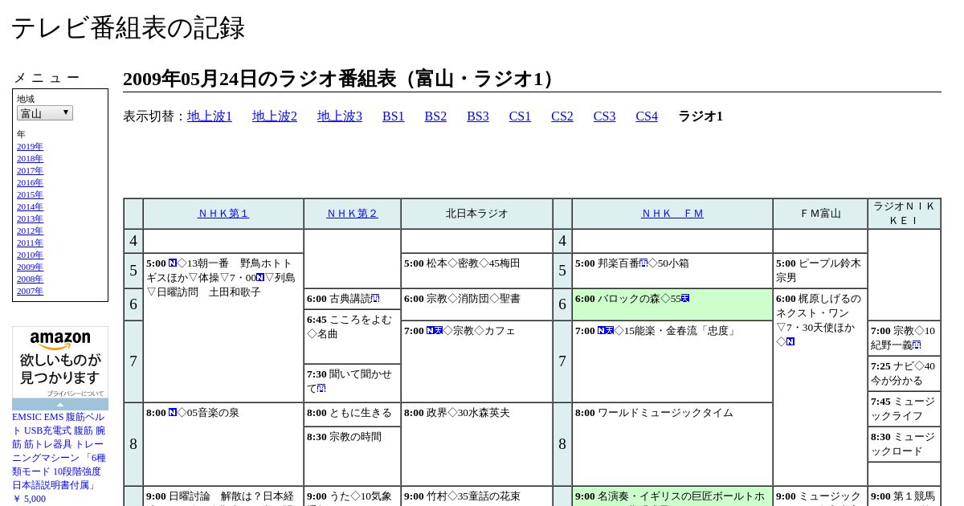The image size is (964, 506).
Task: Click the 7:25 ナビ◇40今が分かる program
Action: (905, 373)
